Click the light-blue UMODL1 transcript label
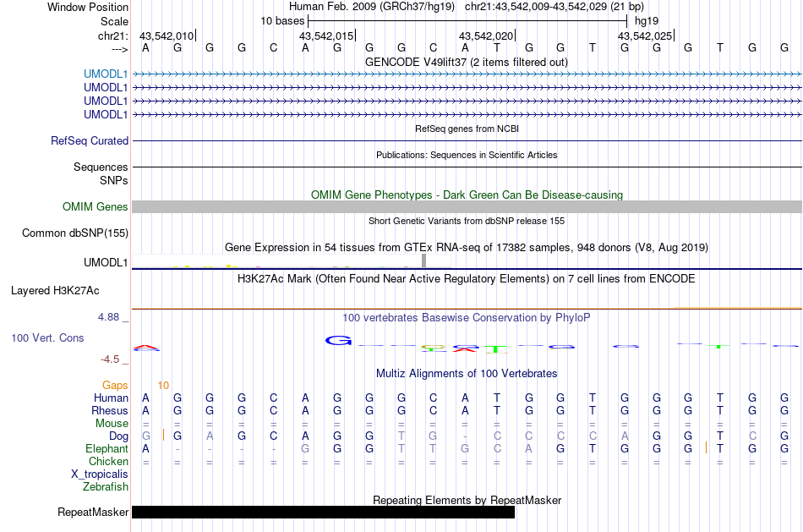Screen dimensions: 803x532 [106, 74]
